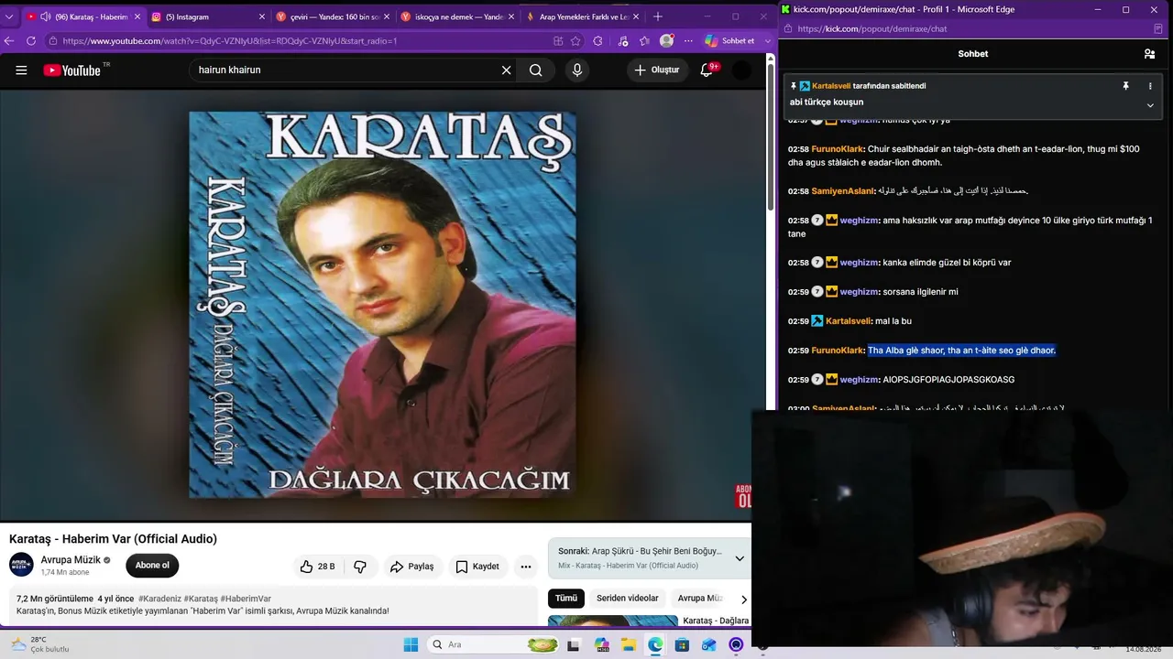The width and height of the screenshot is (1173, 659).
Task: Close the Karataş YouTube tab
Action: [x=137, y=16]
